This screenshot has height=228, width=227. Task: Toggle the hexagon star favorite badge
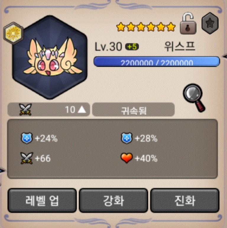[x=210, y=23]
